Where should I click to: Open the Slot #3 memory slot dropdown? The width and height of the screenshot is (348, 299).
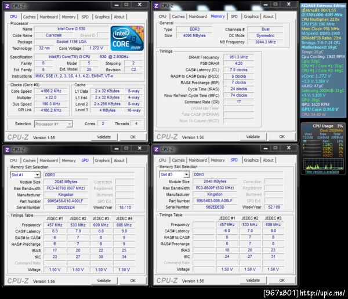coord(174,174)
